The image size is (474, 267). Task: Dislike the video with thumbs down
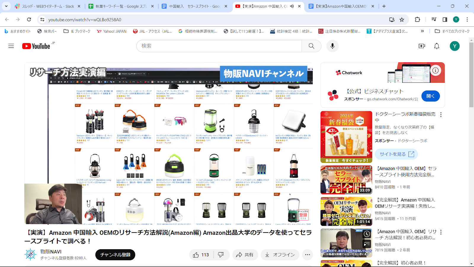click(x=221, y=255)
